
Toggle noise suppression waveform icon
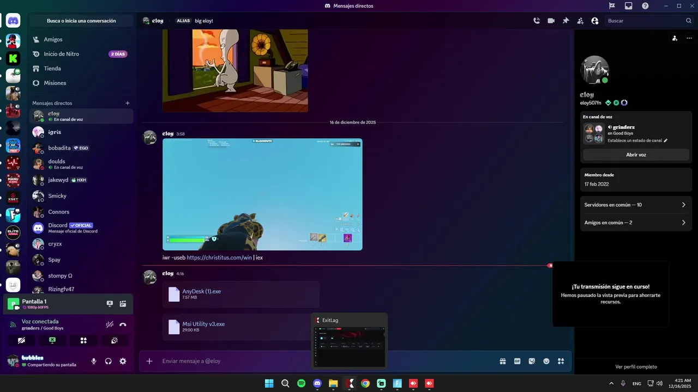110,324
